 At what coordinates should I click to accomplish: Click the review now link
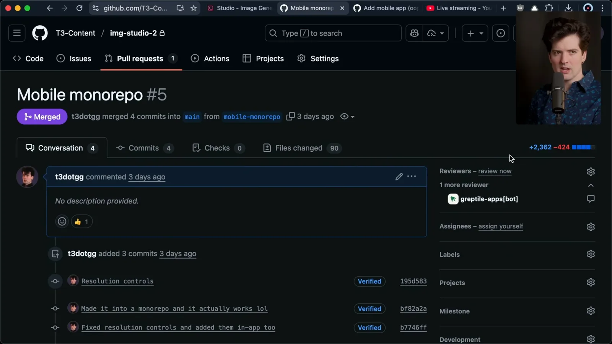tap(495, 171)
